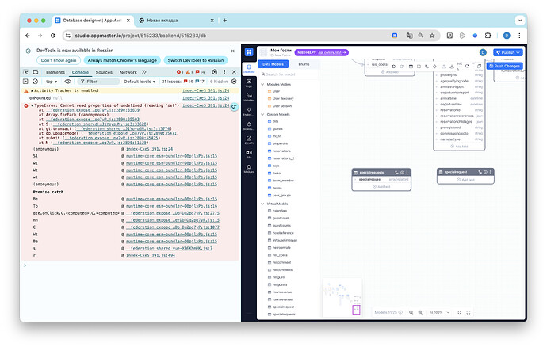Screen dimensions: 547x347
Task: Toggle the live expression eye icon in console
Action: click(67, 82)
